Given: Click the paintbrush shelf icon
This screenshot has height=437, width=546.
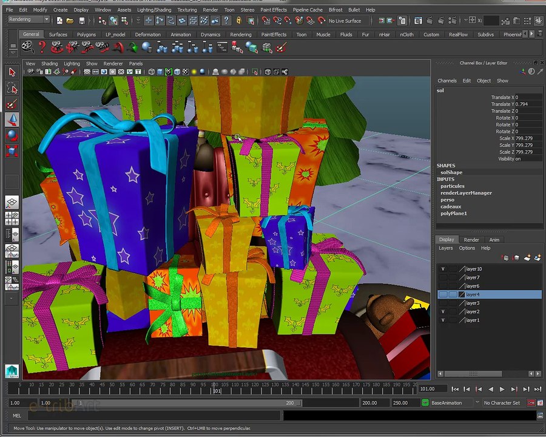Looking at the screenshot, I should [281, 47].
